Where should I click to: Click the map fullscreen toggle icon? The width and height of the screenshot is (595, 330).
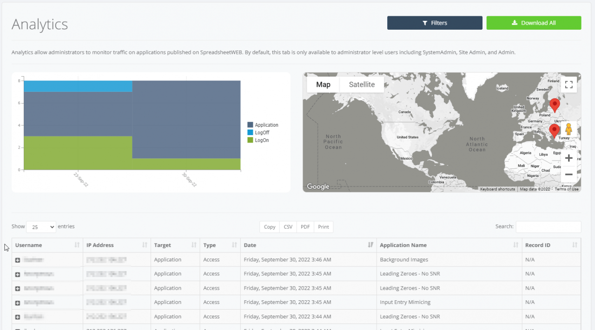(569, 84)
